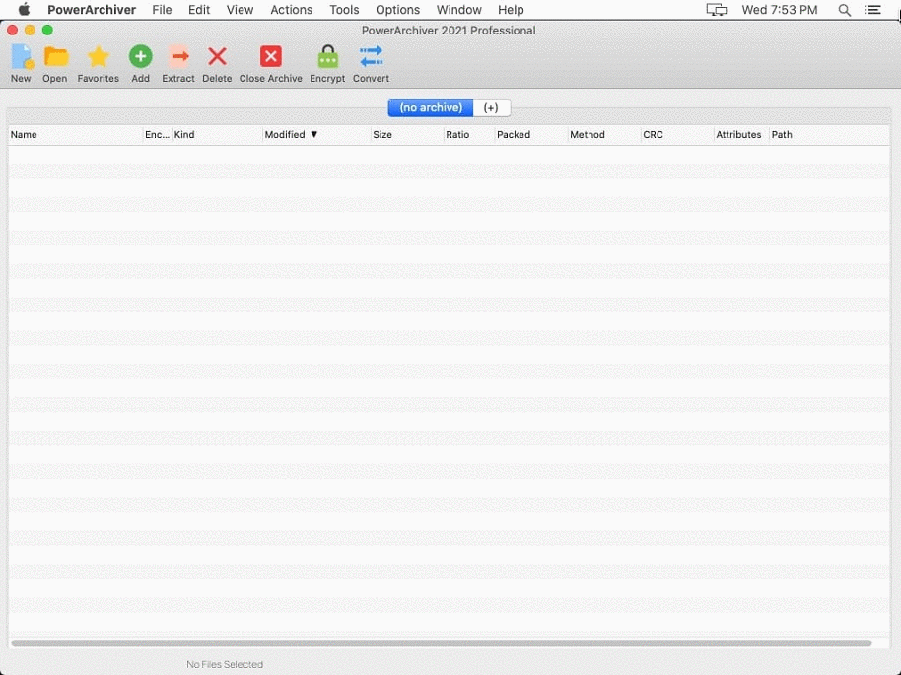Open the Apple menu
This screenshot has width=901, height=675.
click(24, 9)
